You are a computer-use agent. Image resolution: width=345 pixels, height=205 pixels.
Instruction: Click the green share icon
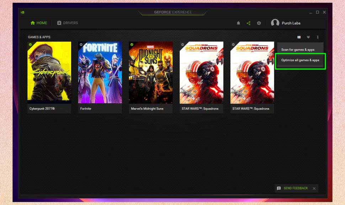[248, 23]
